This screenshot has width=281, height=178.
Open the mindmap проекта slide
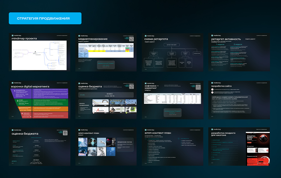point(40,52)
